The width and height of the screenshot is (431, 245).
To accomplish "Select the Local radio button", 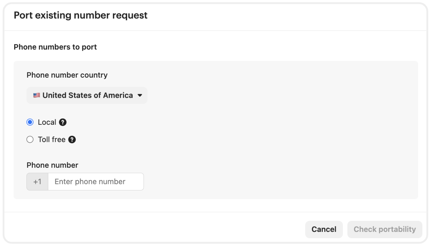I will tap(30, 122).
